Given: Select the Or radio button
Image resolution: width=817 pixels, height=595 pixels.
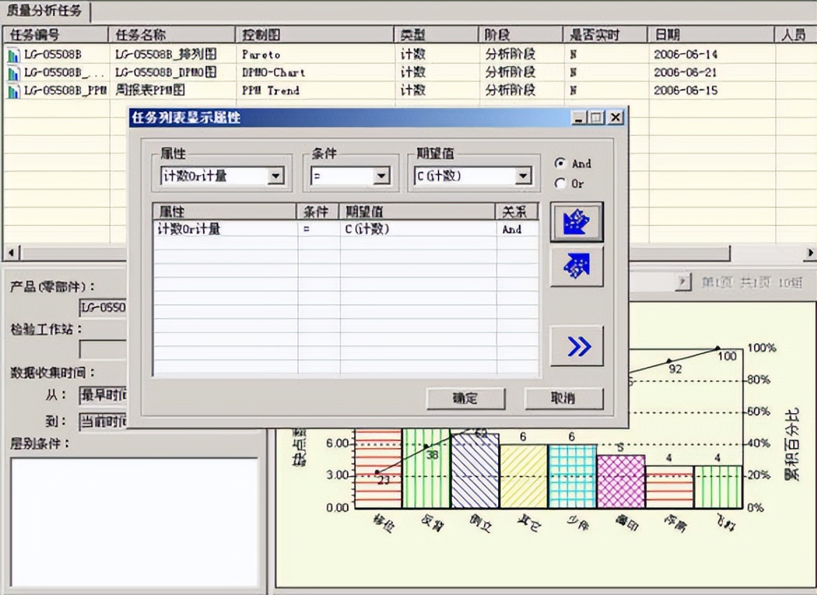Looking at the screenshot, I should pos(560,183).
